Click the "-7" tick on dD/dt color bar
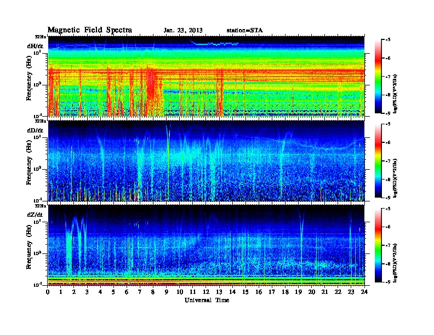434x335 pixels. coord(388,161)
